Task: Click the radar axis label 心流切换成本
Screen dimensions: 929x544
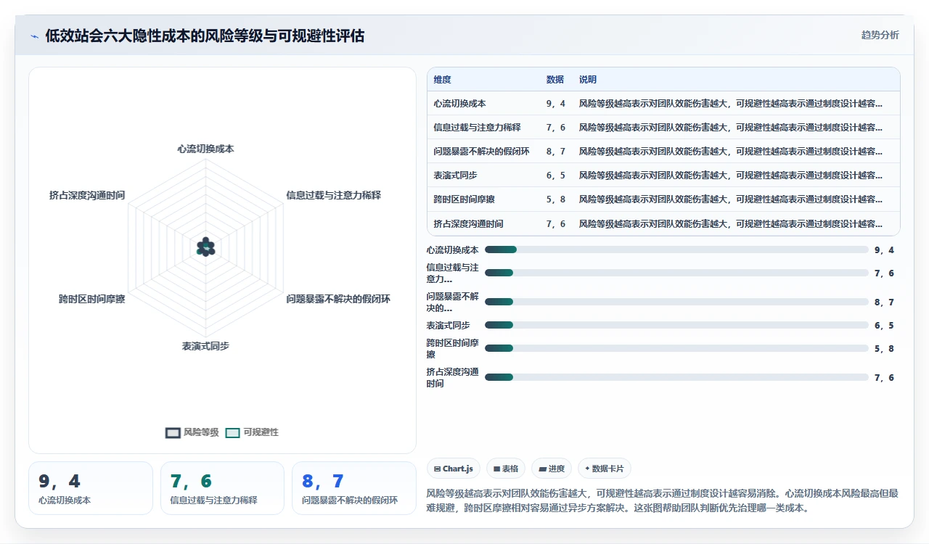Action: 206,149
